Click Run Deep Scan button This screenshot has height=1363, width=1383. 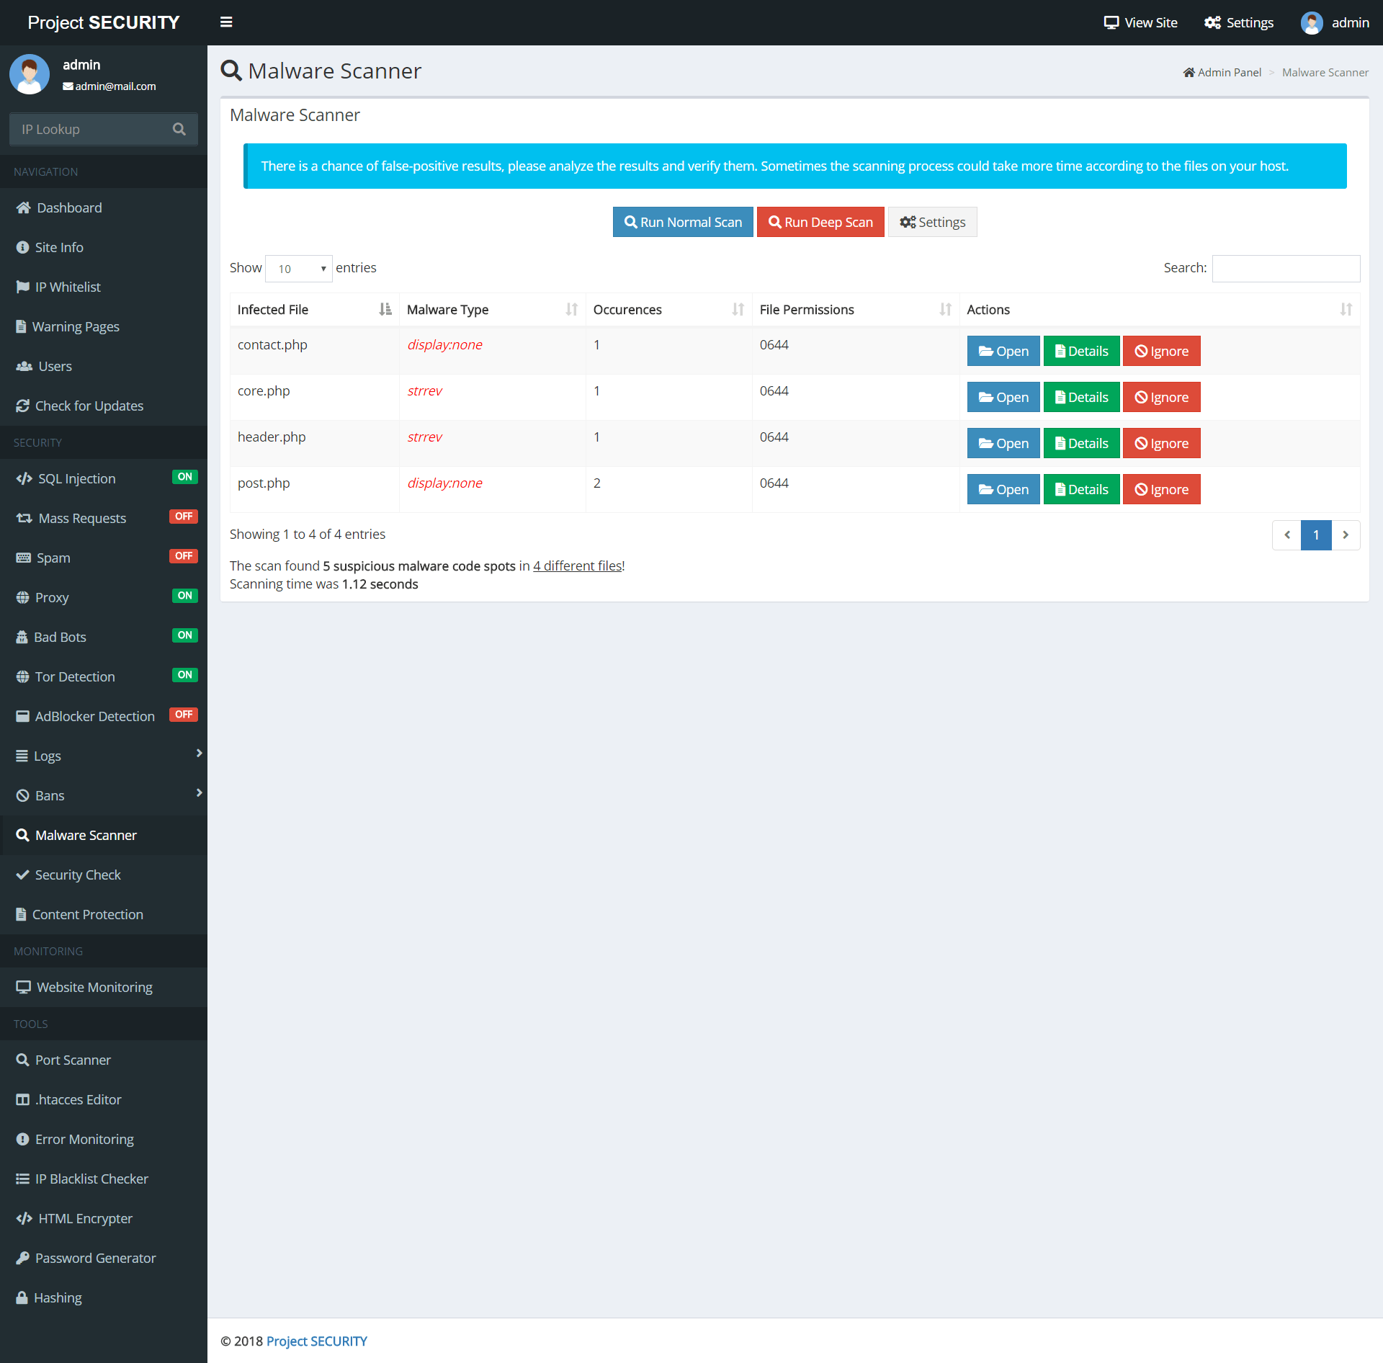pyautogui.click(x=820, y=222)
